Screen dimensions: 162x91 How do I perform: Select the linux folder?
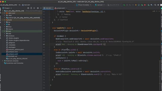(9, 27)
